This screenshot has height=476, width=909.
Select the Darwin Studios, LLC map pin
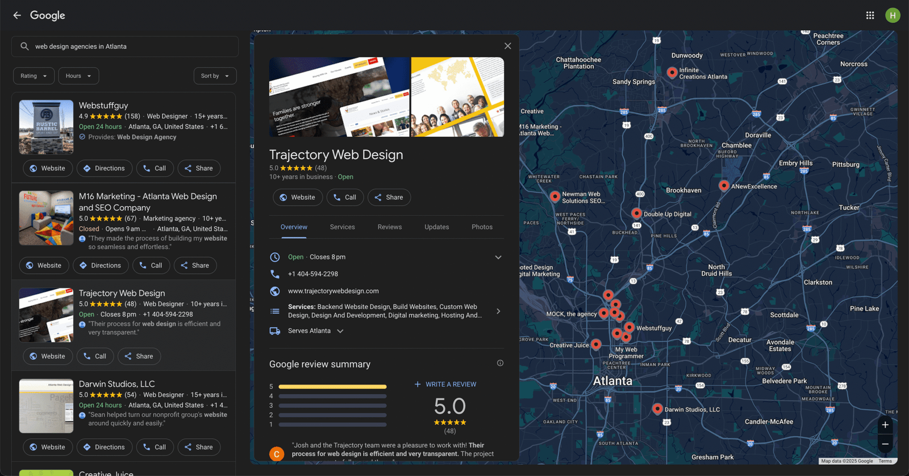(657, 408)
